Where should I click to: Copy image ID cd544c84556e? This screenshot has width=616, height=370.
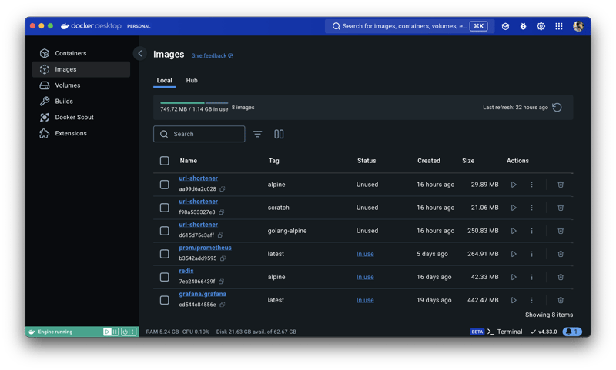223,305
